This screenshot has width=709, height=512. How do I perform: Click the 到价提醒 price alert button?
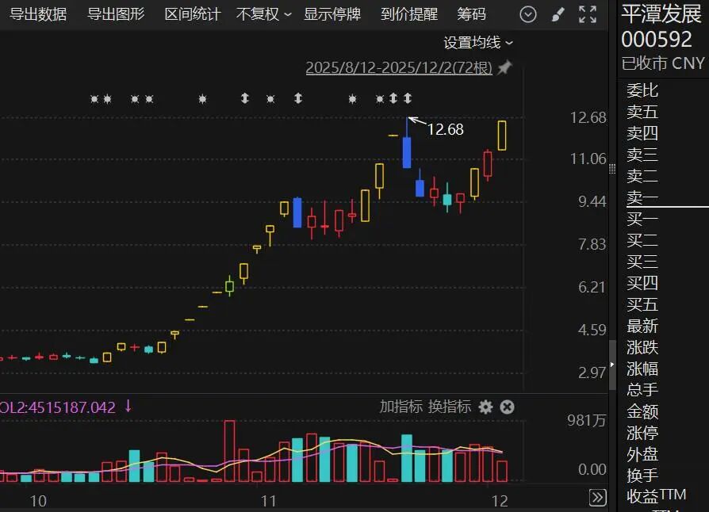click(409, 14)
